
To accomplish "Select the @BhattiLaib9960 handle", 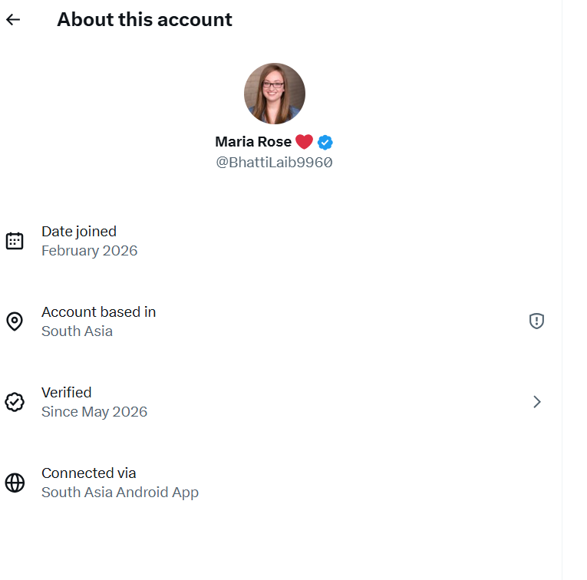I will (275, 163).
